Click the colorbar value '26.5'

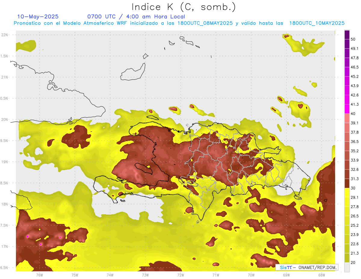coord(354,216)
